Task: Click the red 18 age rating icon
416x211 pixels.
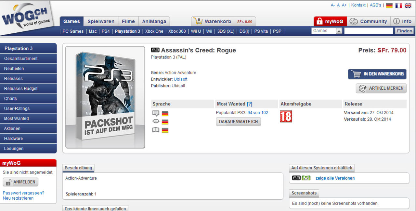Action: [x=286, y=116]
